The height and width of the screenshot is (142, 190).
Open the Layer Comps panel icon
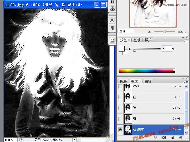[112, 40]
